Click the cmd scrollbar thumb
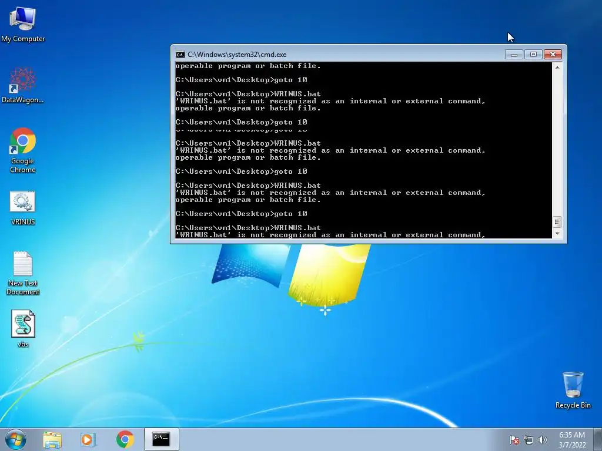 (557, 221)
